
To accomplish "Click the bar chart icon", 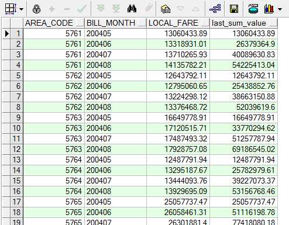I will (x=269, y=9).
